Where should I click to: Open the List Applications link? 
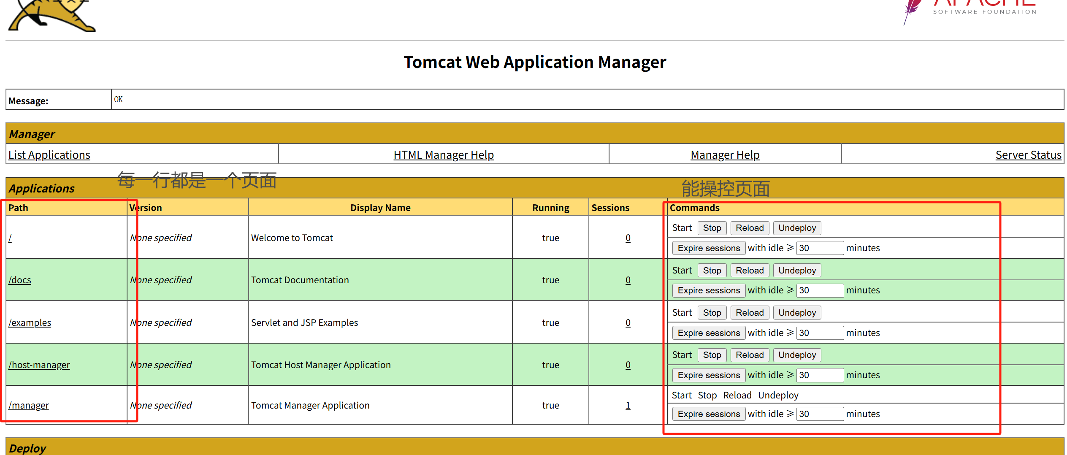coord(49,155)
